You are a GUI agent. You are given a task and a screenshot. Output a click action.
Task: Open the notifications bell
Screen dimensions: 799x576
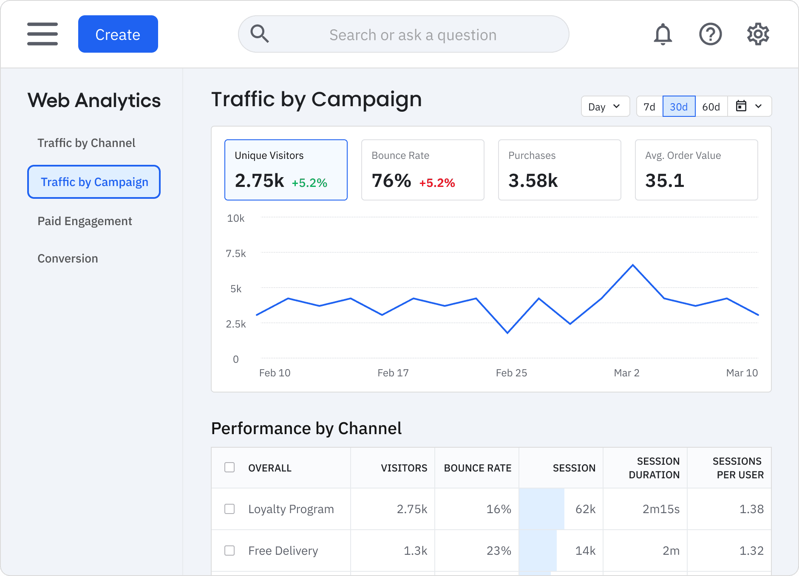pyautogui.click(x=663, y=34)
